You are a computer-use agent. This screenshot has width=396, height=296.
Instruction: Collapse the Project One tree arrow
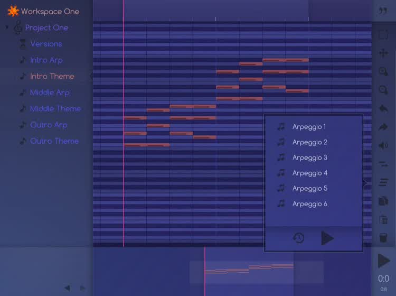pos(7,27)
